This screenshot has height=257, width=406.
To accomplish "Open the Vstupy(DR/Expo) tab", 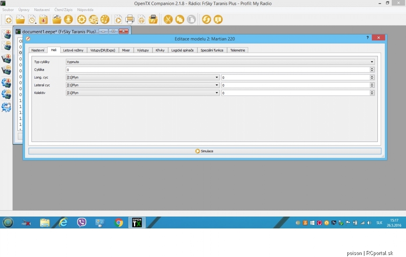I will 103,50.
